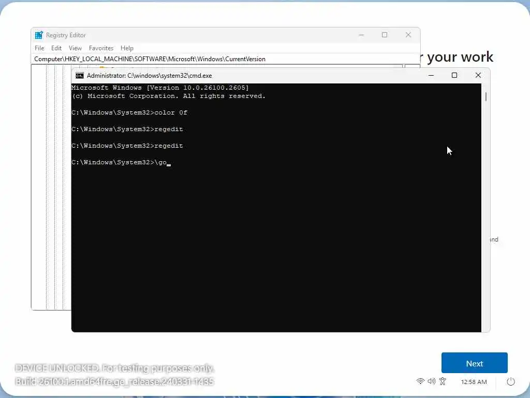Click the command prompt vertical scrollbar thumb
Image resolution: width=530 pixels, height=398 pixels.
(485, 97)
